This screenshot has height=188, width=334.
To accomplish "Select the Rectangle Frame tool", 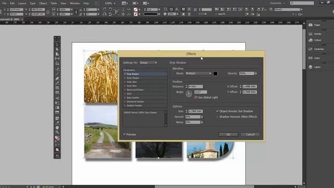I will point(57,88).
